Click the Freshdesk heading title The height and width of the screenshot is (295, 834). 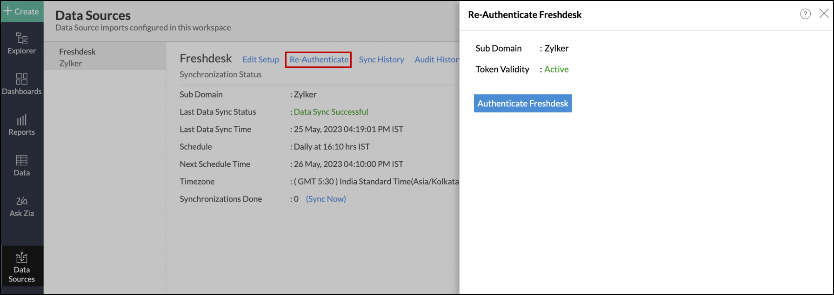pos(206,59)
